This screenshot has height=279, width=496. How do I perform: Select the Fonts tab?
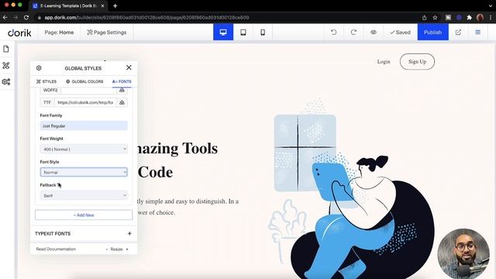tap(122, 81)
